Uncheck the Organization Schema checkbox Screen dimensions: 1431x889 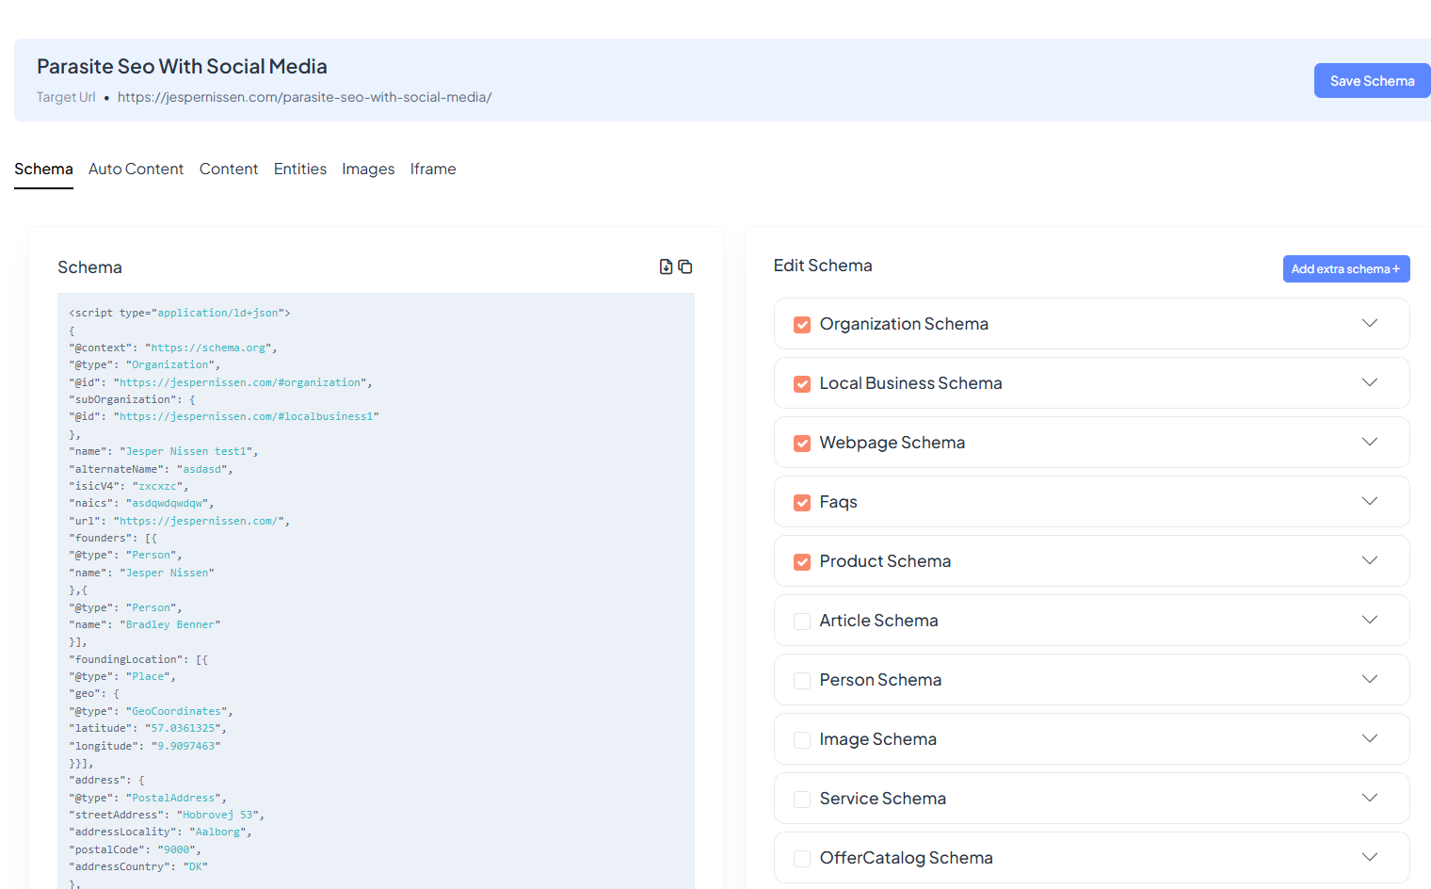(x=802, y=325)
